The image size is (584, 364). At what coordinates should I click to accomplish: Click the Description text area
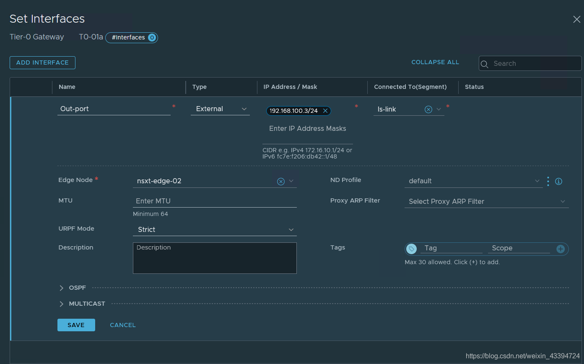click(215, 258)
